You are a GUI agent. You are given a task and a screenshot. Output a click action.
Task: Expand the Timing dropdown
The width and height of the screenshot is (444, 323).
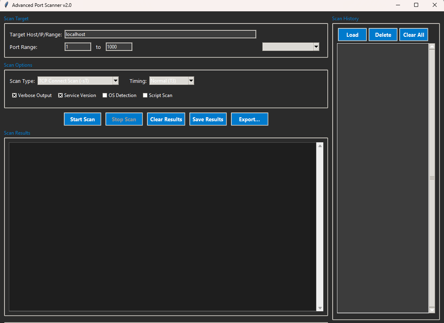191,81
